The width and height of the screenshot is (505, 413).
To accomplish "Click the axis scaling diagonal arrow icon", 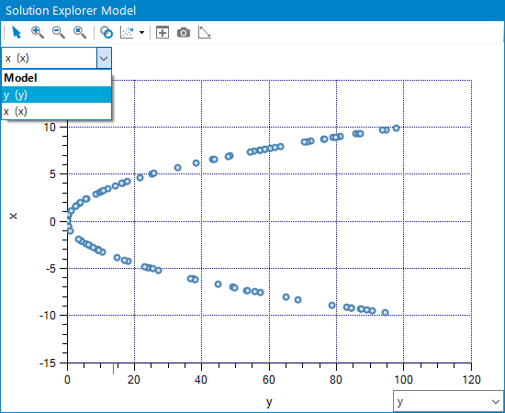I will [x=205, y=32].
